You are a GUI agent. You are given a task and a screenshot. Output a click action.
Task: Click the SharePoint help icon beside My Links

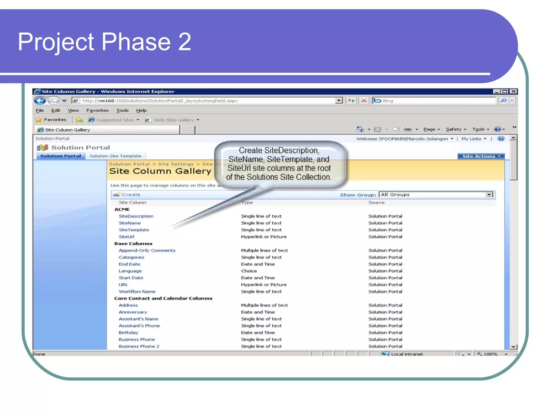pyautogui.click(x=501, y=139)
